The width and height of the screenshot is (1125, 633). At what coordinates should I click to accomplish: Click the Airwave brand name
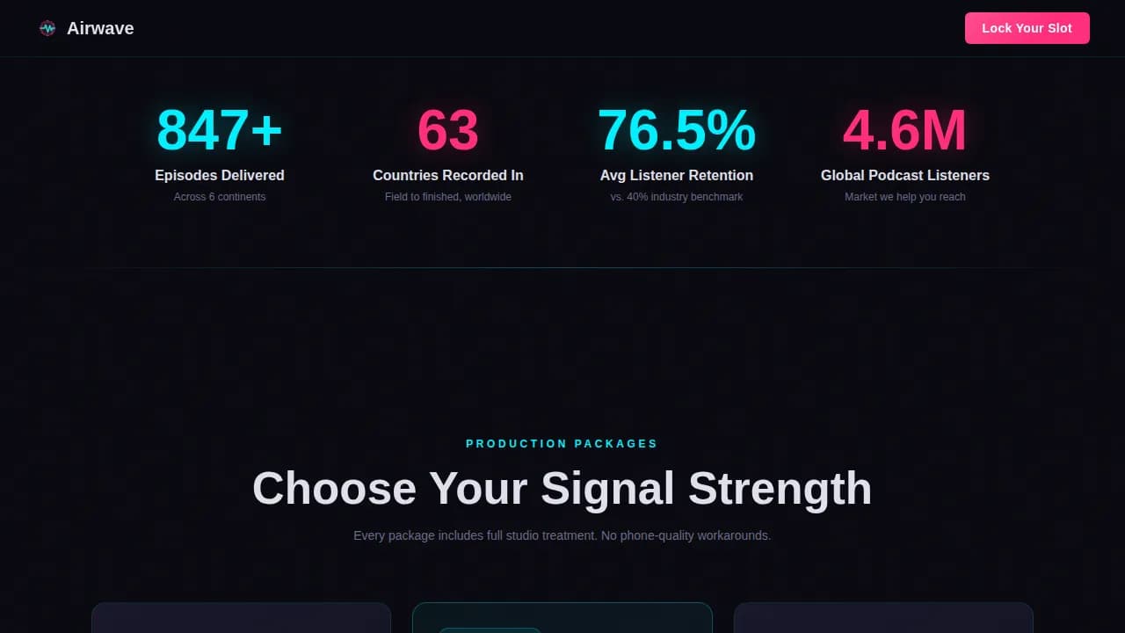tap(100, 28)
